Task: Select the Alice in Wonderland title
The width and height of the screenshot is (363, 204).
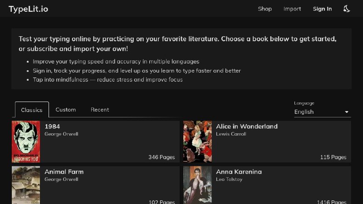Action: coord(246,126)
